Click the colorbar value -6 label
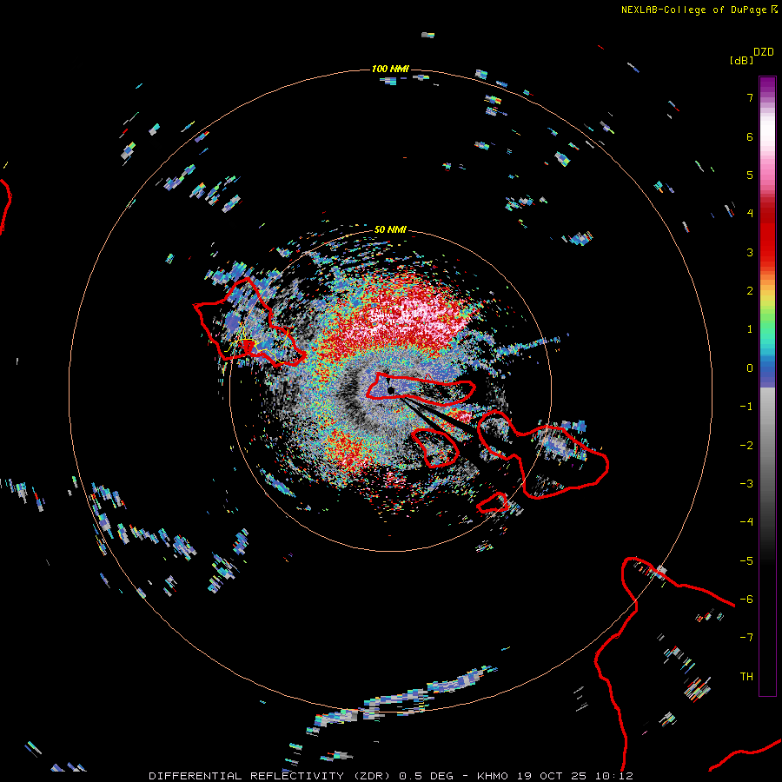Screen dimensions: 782x782 [746, 600]
